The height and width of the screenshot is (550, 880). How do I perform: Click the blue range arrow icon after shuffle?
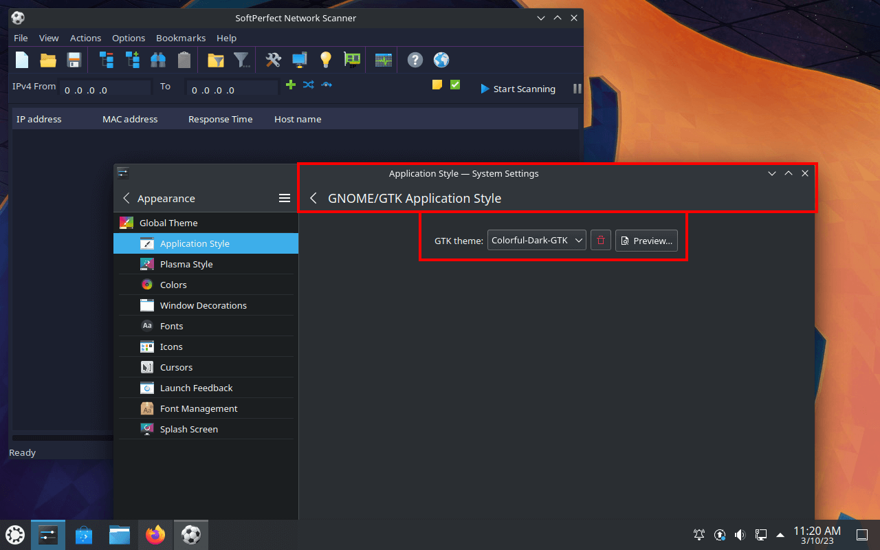(327, 85)
